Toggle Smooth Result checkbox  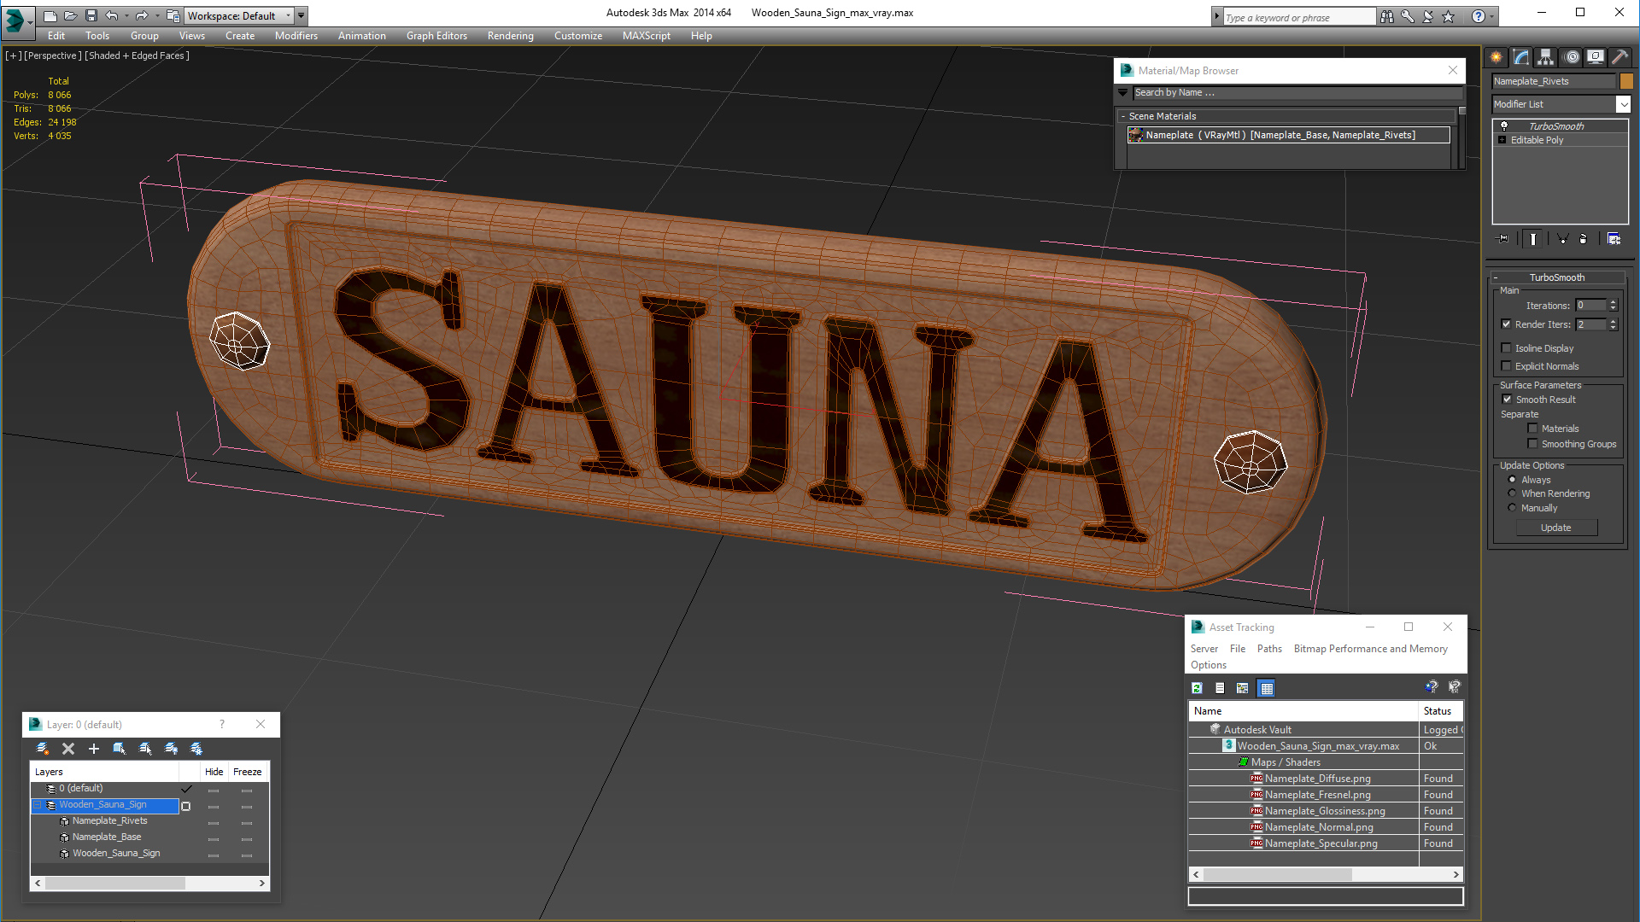pyautogui.click(x=1507, y=400)
